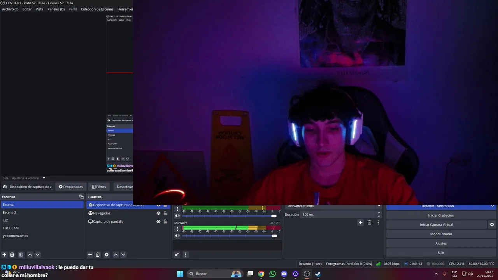Add a new source in Fuentes panel
Viewport: 498px width, 280px height.
coord(90,255)
